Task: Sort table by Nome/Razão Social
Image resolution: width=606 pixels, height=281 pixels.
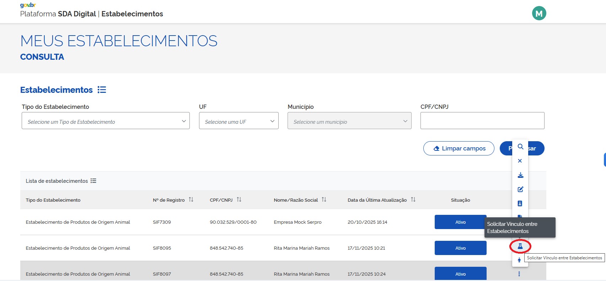Action: pos(324,200)
